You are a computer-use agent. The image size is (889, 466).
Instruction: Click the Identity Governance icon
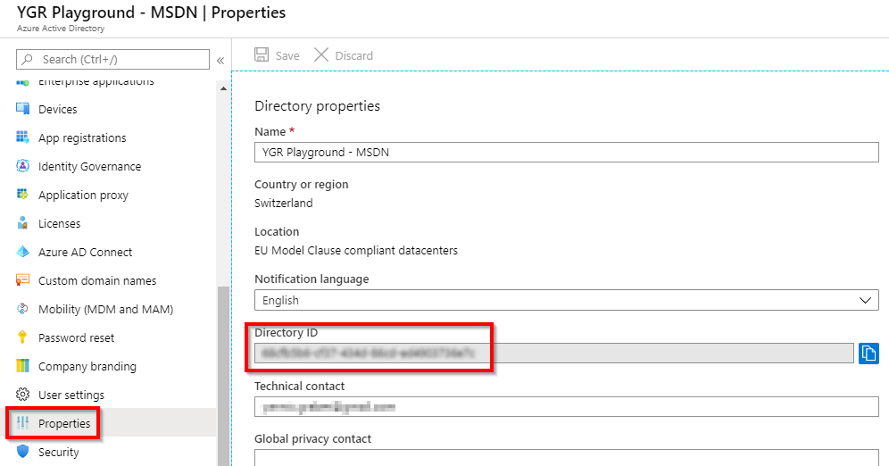(x=22, y=166)
